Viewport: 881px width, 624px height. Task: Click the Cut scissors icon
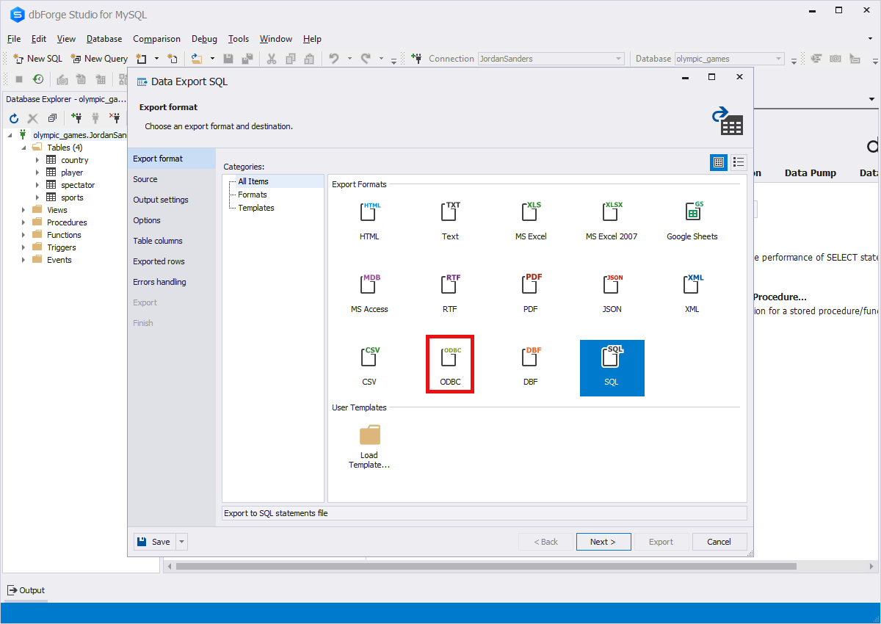coord(272,59)
